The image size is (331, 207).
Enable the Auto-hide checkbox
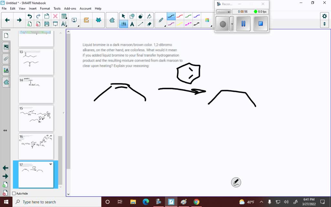point(14,193)
